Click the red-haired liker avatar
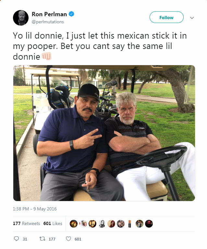 click(111, 224)
